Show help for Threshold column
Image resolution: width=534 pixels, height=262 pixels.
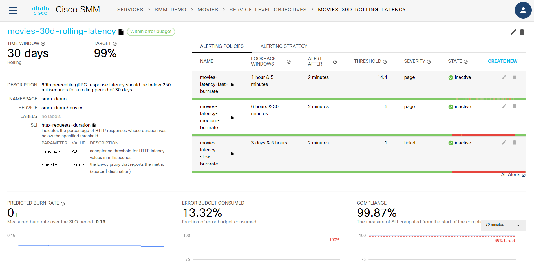385,62
